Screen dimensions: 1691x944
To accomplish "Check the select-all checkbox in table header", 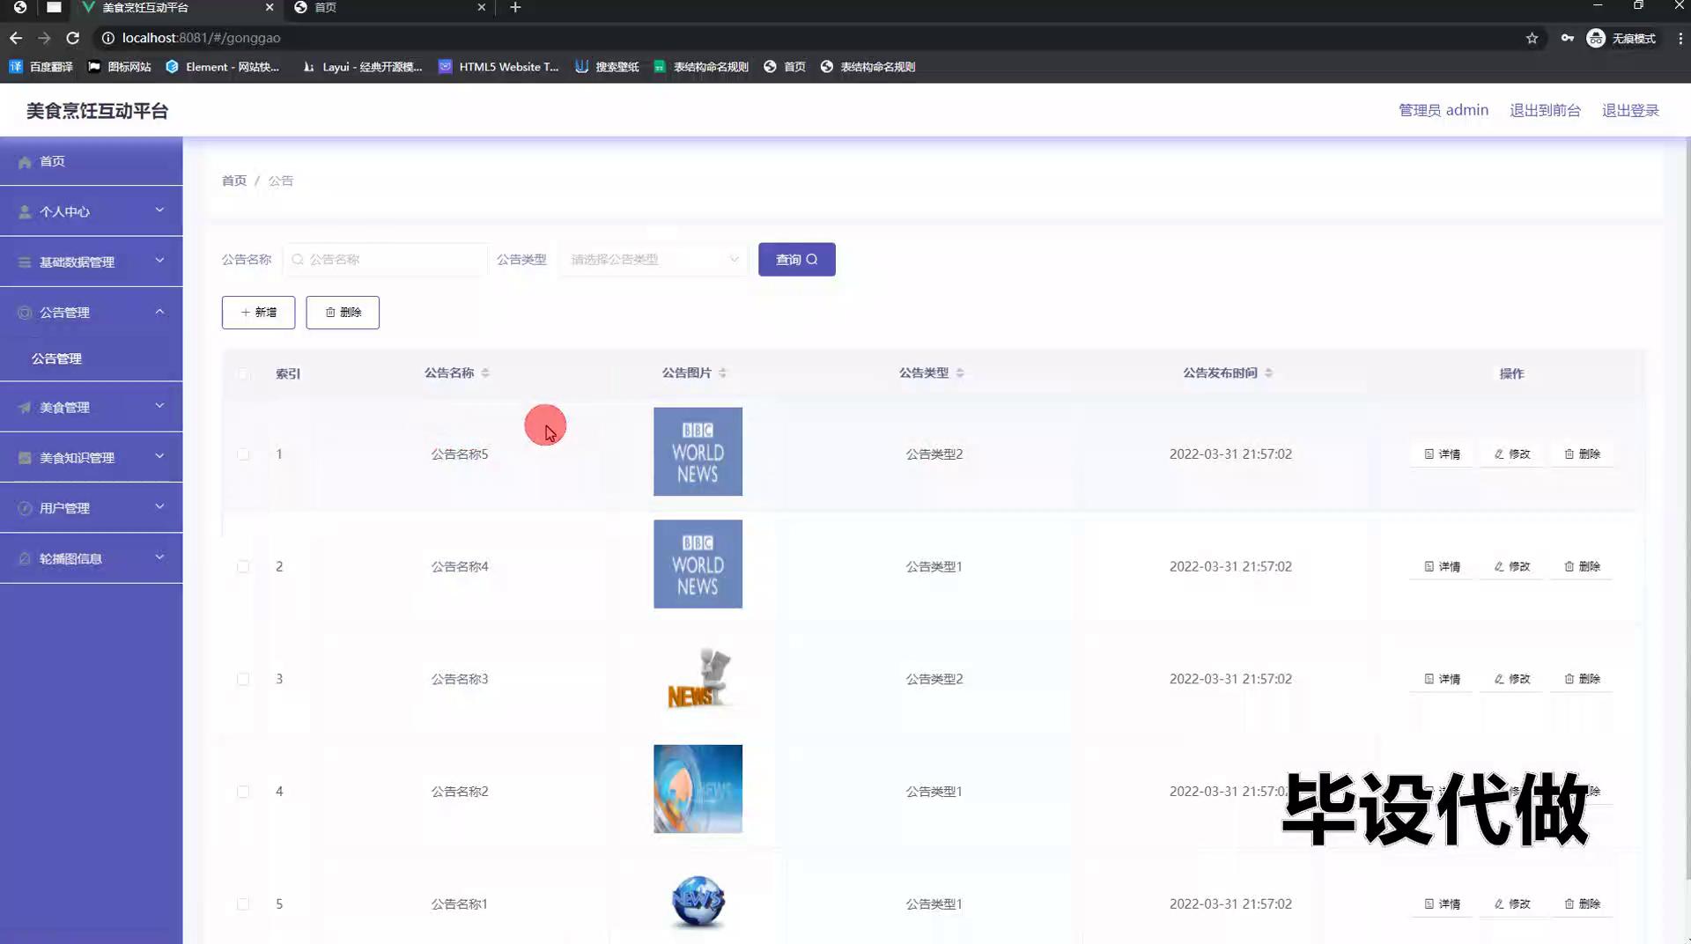I will click(243, 373).
